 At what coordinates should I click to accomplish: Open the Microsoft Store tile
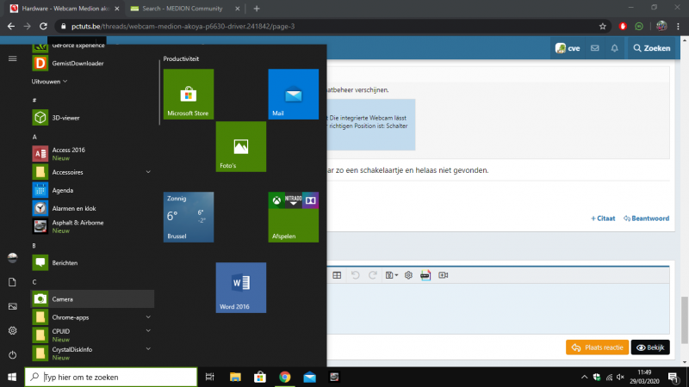[189, 94]
